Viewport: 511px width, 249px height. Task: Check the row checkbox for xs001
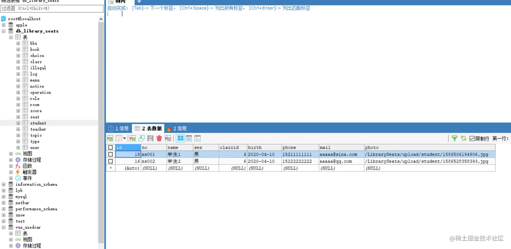pos(111,154)
